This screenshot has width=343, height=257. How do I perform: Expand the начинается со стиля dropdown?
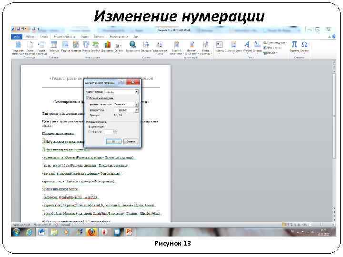[x=137, y=104]
